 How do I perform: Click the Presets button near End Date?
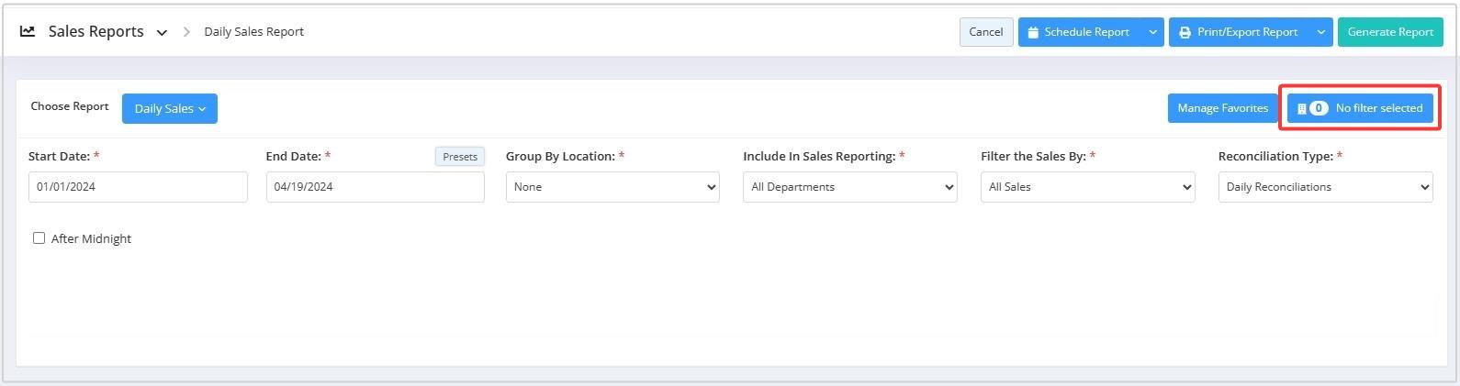[x=460, y=157]
